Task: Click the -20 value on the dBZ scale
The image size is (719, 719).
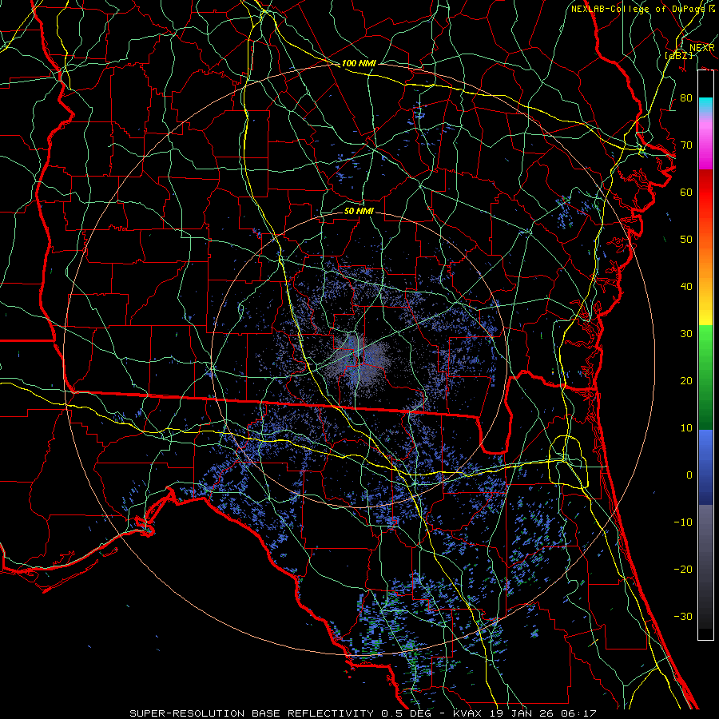Action: (683, 569)
